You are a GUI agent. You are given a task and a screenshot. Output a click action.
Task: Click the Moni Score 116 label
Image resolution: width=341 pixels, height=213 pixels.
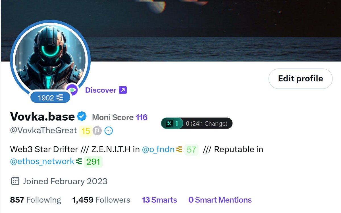[x=120, y=117]
